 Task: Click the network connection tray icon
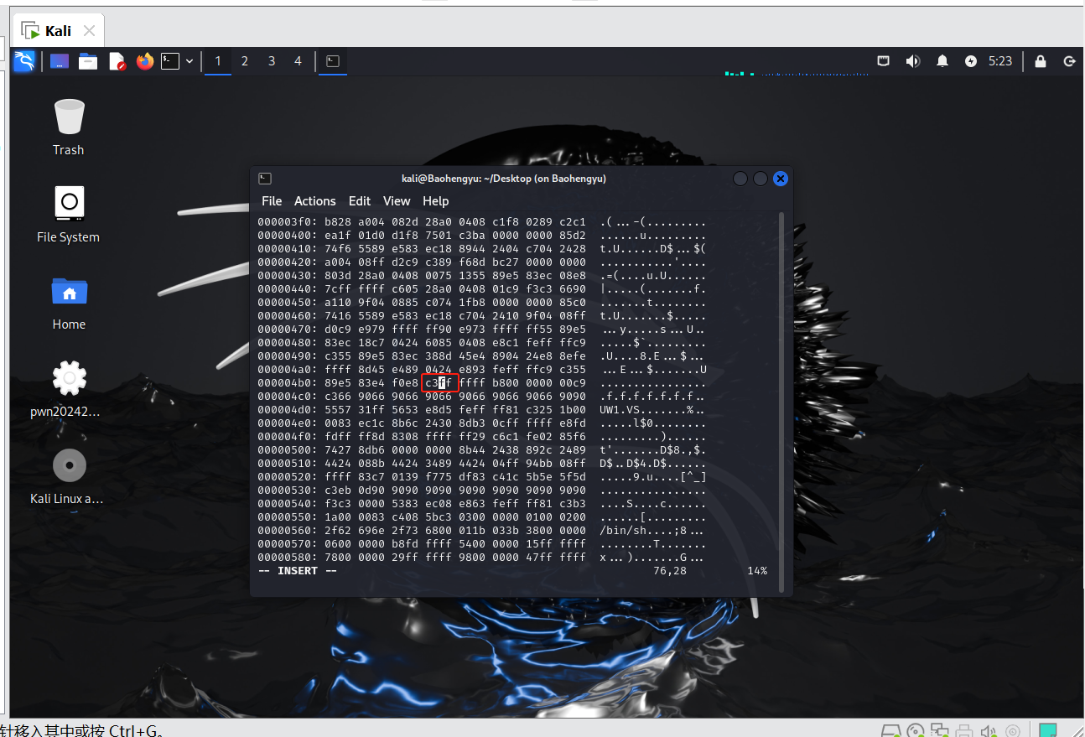pyautogui.click(x=884, y=61)
